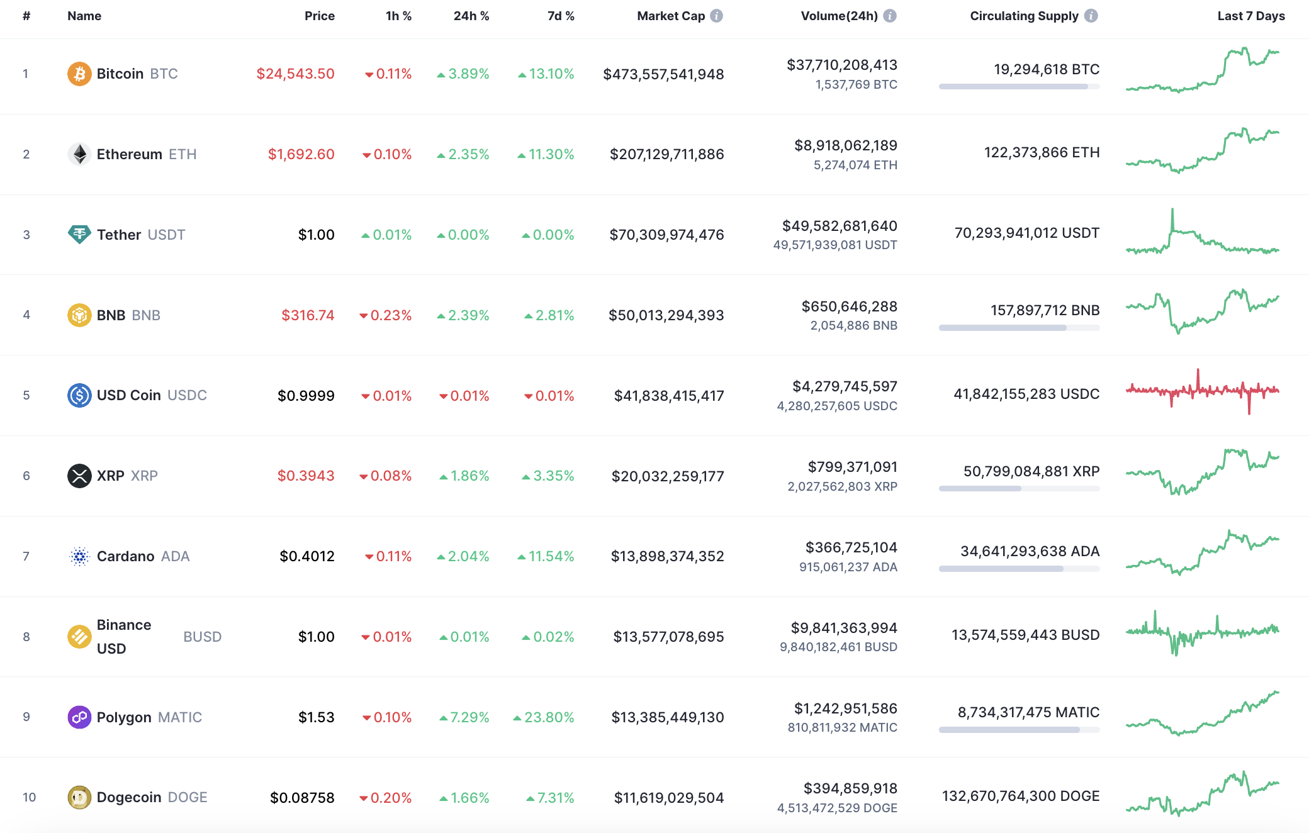Click Polygon's 23.80% 7d gain value
The height and width of the screenshot is (833, 1309).
click(x=549, y=717)
